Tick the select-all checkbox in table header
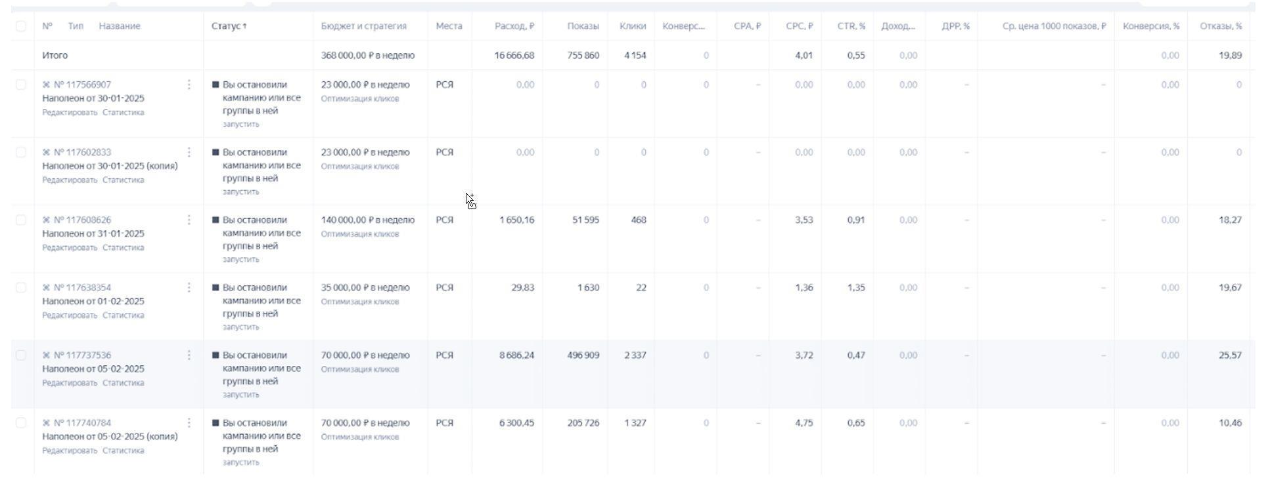 click(x=21, y=26)
